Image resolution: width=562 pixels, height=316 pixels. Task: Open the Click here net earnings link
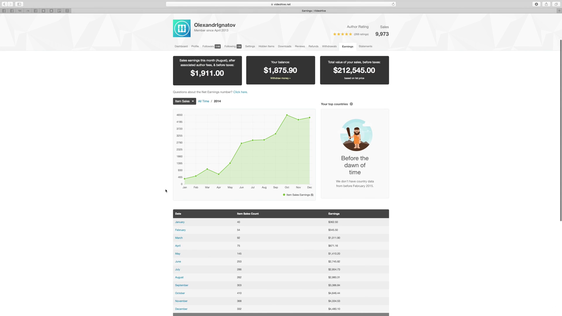240,92
